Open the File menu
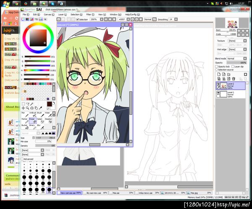 pyautogui.click(x=26, y=14)
